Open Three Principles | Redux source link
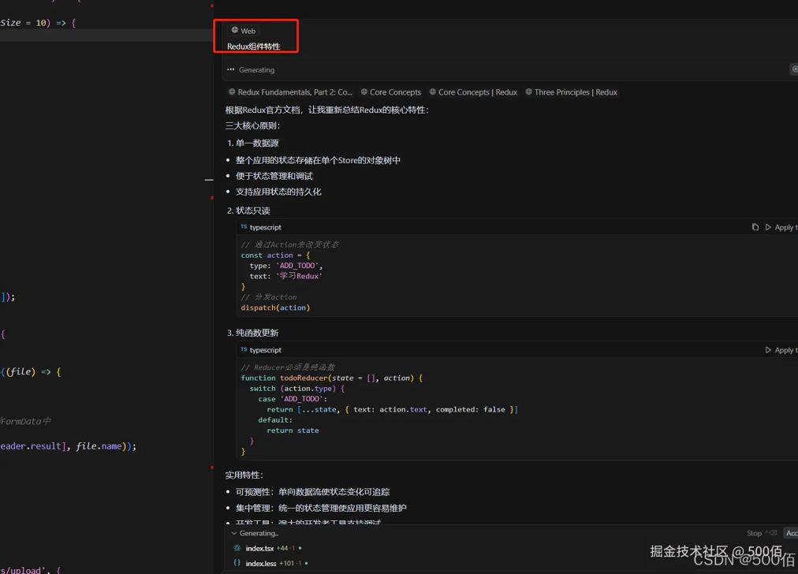The width and height of the screenshot is (798, 574). [x=571, y=92]
